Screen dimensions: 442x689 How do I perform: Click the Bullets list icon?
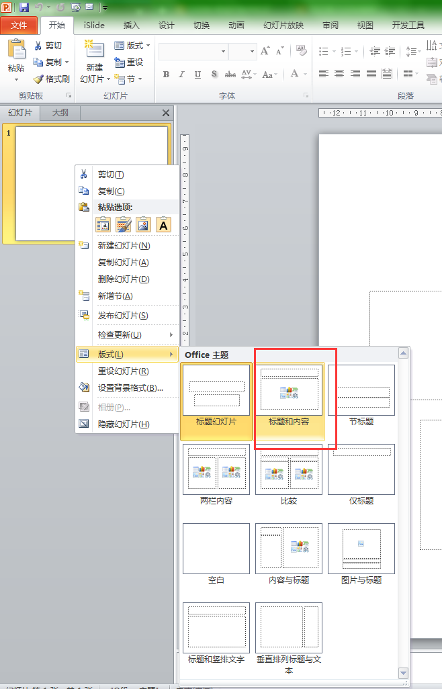pyautogui.click(x=324, y=52)
